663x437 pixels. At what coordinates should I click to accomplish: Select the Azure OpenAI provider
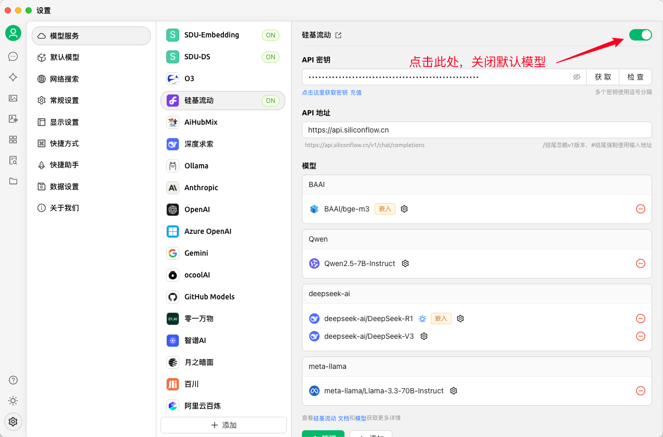point(223,231)
